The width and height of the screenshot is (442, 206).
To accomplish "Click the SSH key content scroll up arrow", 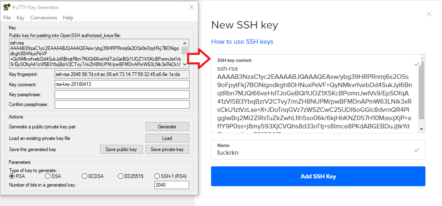I will (421, 58).
